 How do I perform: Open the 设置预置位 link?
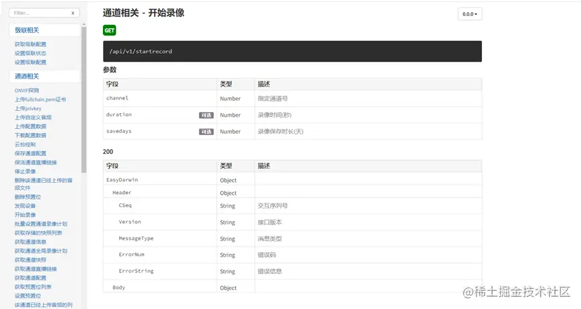pos(28,296)
